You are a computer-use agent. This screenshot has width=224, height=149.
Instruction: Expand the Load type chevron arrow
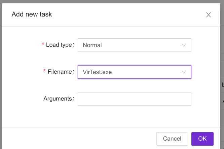184,45
